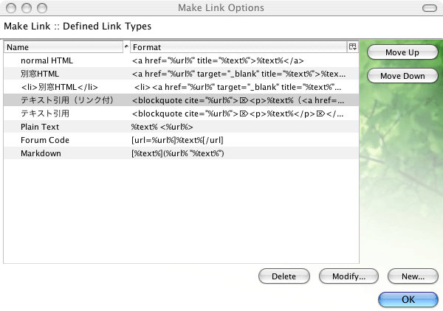
Task: Confirm with the OK button
Action: [408, 299]
